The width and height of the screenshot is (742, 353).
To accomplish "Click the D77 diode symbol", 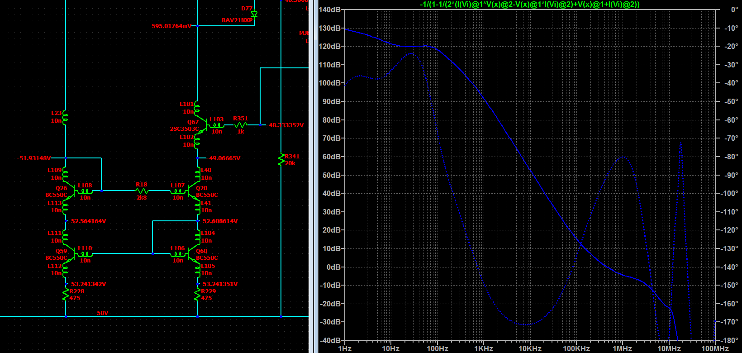I will click(254, 14).
